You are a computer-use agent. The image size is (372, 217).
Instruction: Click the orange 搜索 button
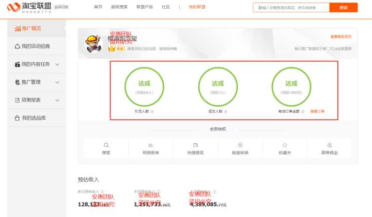pos(343,8)
